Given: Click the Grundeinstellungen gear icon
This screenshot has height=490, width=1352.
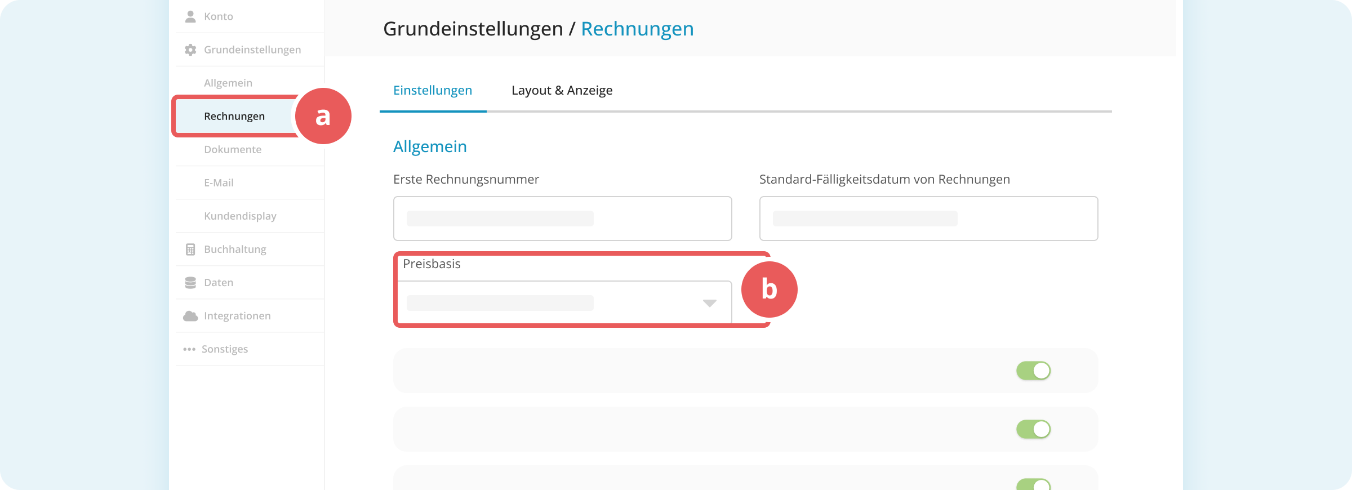Looking at the screenshot, I should click(x=190, y=49).
